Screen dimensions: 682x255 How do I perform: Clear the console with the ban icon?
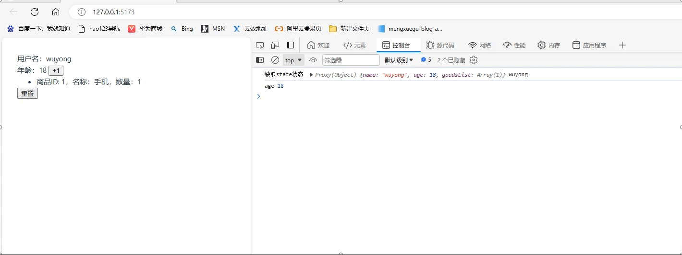(275, 60)
